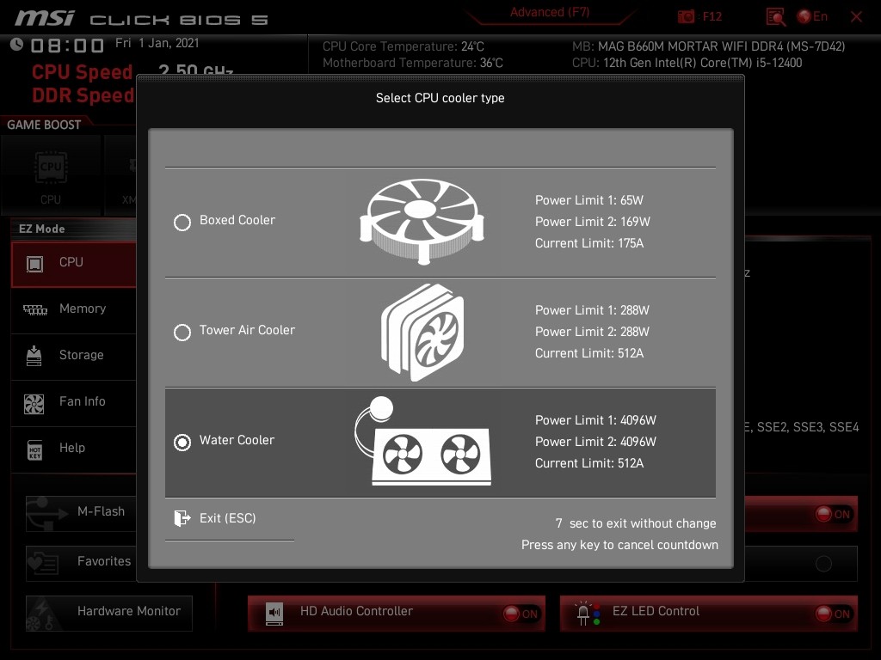Click the Storage drive icon in sidebar
Screen dimensions: 881x660
[34, 356]
